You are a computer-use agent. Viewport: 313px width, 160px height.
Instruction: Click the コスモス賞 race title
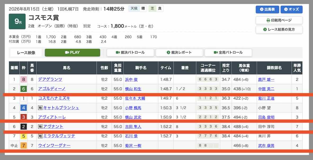pos(43,17)
